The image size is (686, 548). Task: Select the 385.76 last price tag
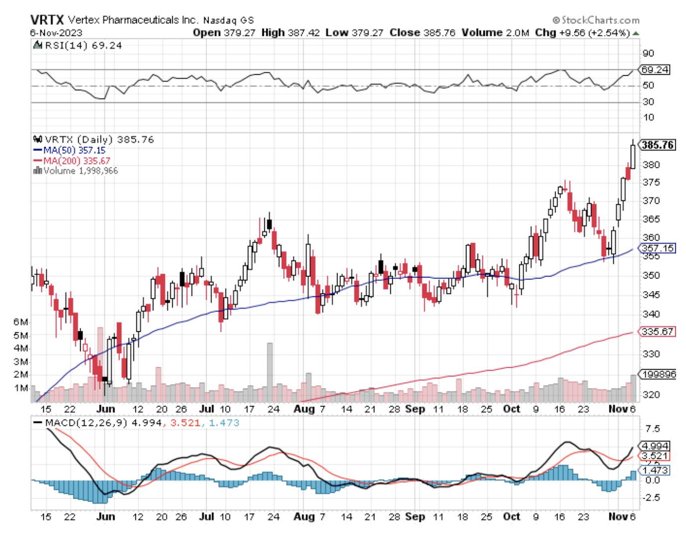pos(657,145)
